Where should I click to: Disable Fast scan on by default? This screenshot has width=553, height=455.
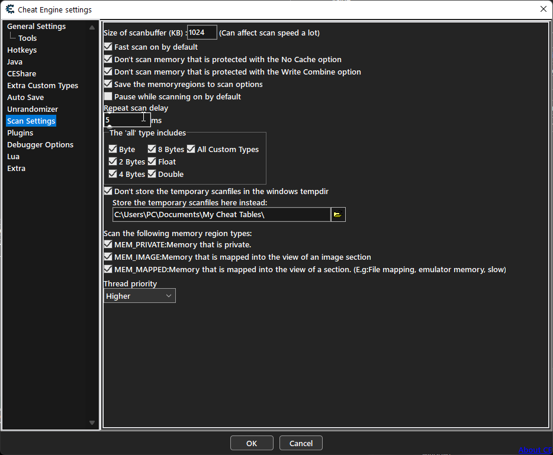108,46
